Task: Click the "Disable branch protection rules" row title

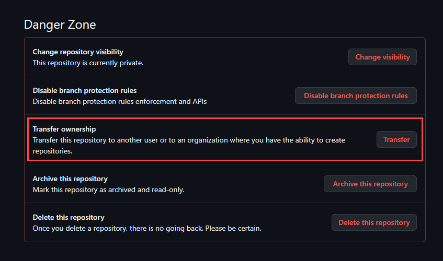Action: 85,90
